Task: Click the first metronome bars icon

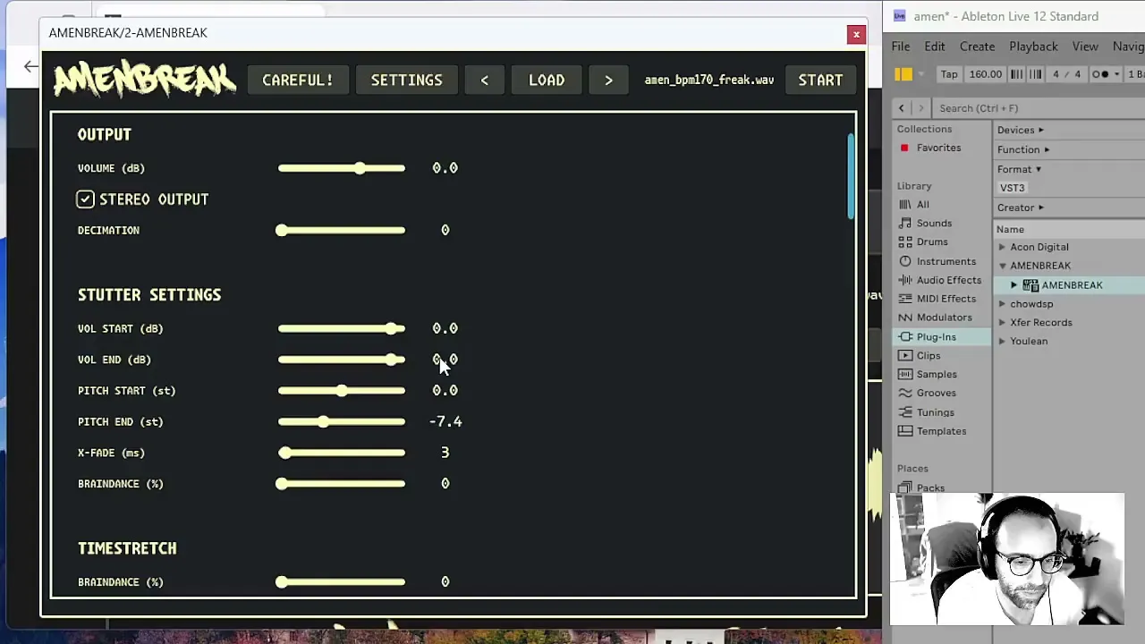Action: (1017, 75)
